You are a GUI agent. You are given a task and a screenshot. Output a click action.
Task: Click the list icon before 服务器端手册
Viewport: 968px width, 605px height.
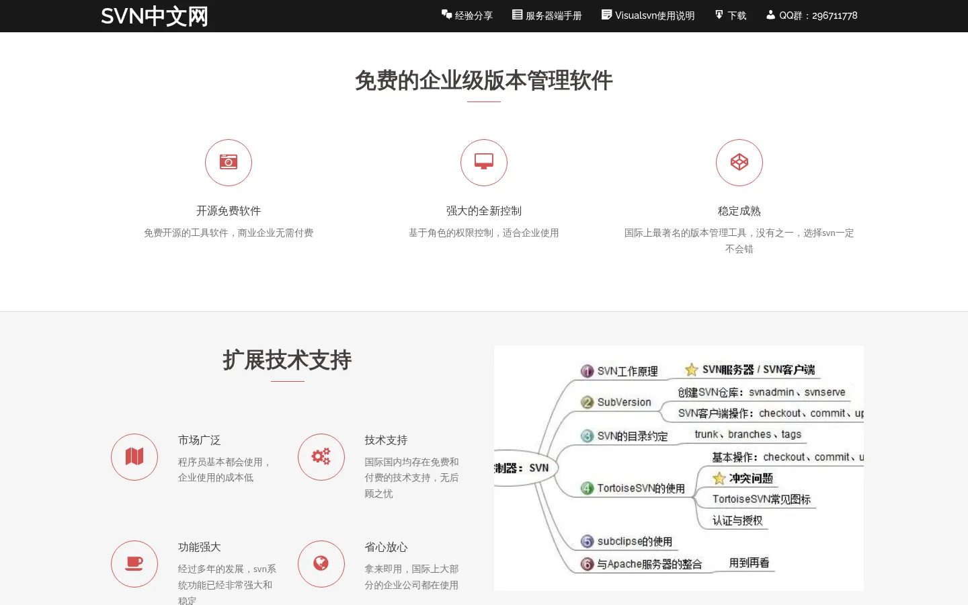pyautogui.click(x=517, y=15)
